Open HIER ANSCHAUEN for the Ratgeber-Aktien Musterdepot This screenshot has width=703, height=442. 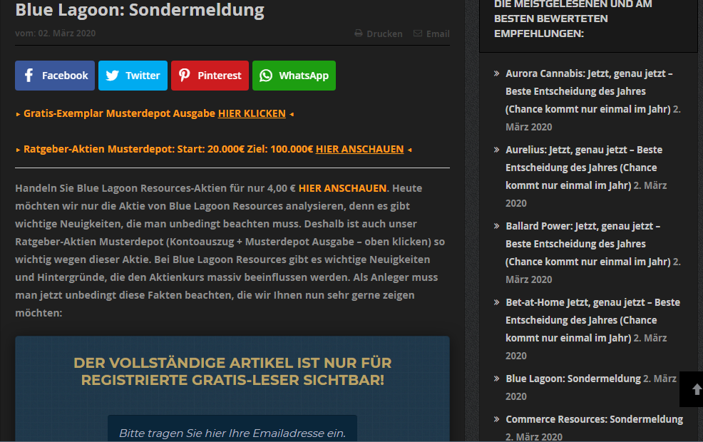click(360, 149)
